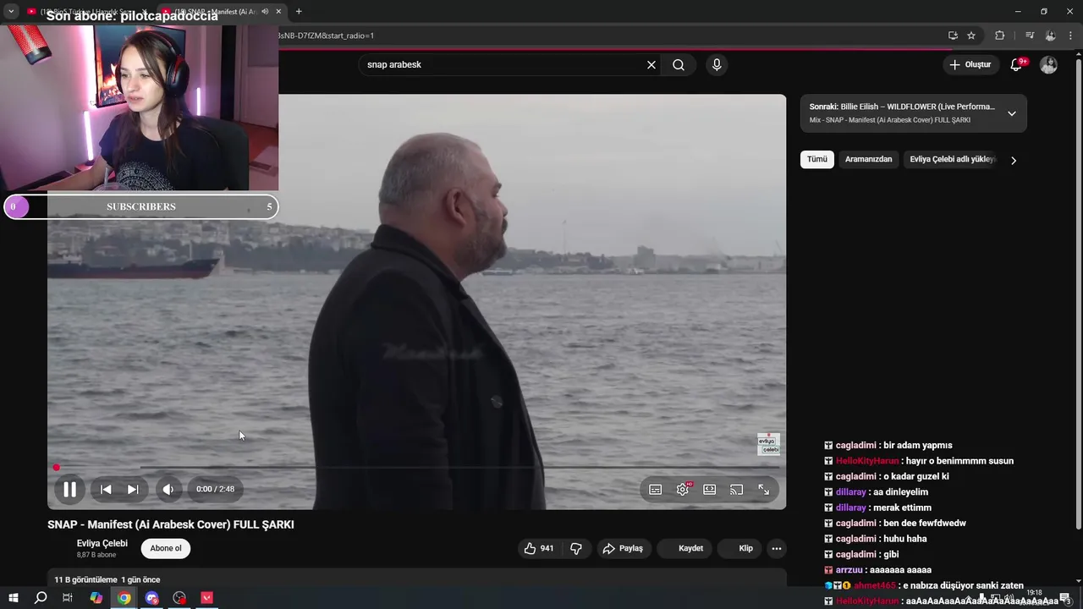Viewport: 1083px width, 609px height.
Task: Click the Evliya Çelebi watermark on video
Action: 768,444
